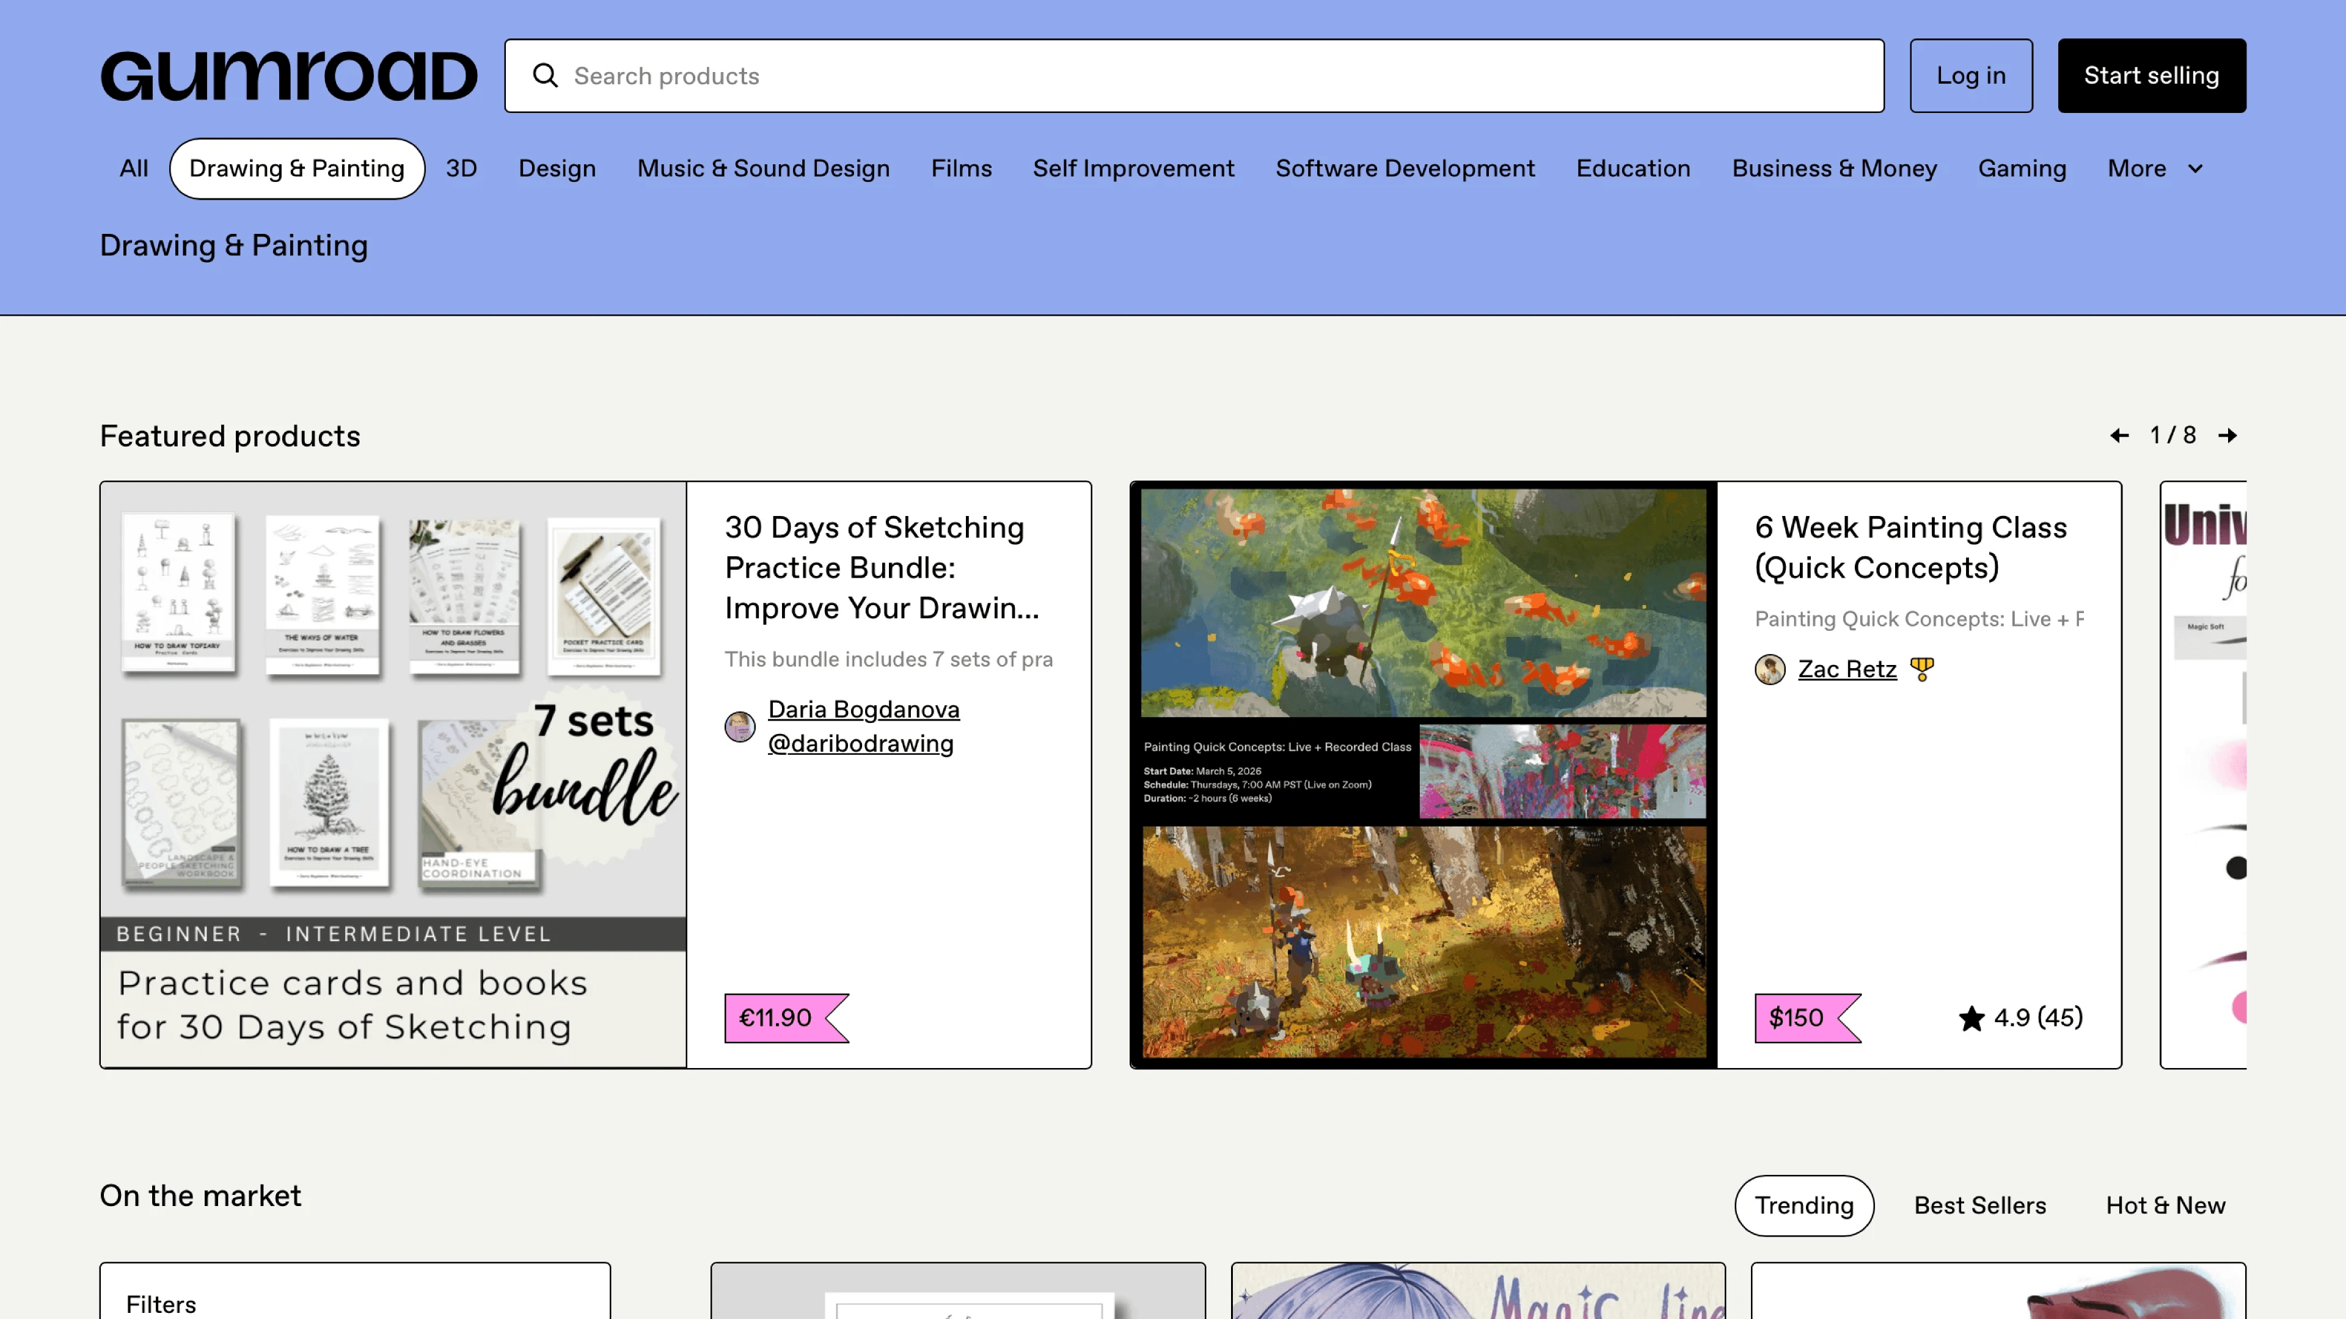
Task: Click the €11.90 price tag
Action: tap(787, 1018)
